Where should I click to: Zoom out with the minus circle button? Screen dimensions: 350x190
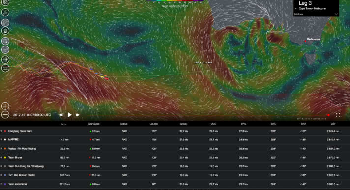(5, 115)
